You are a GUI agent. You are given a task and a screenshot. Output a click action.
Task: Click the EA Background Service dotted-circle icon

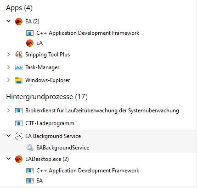(19, 136)
